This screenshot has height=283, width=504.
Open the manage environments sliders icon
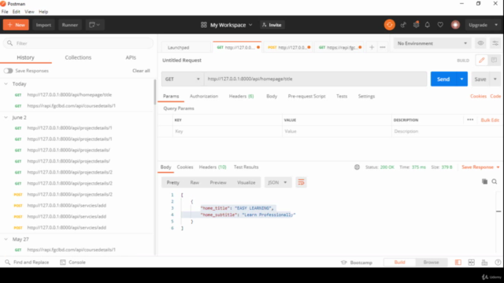[495, 43]
